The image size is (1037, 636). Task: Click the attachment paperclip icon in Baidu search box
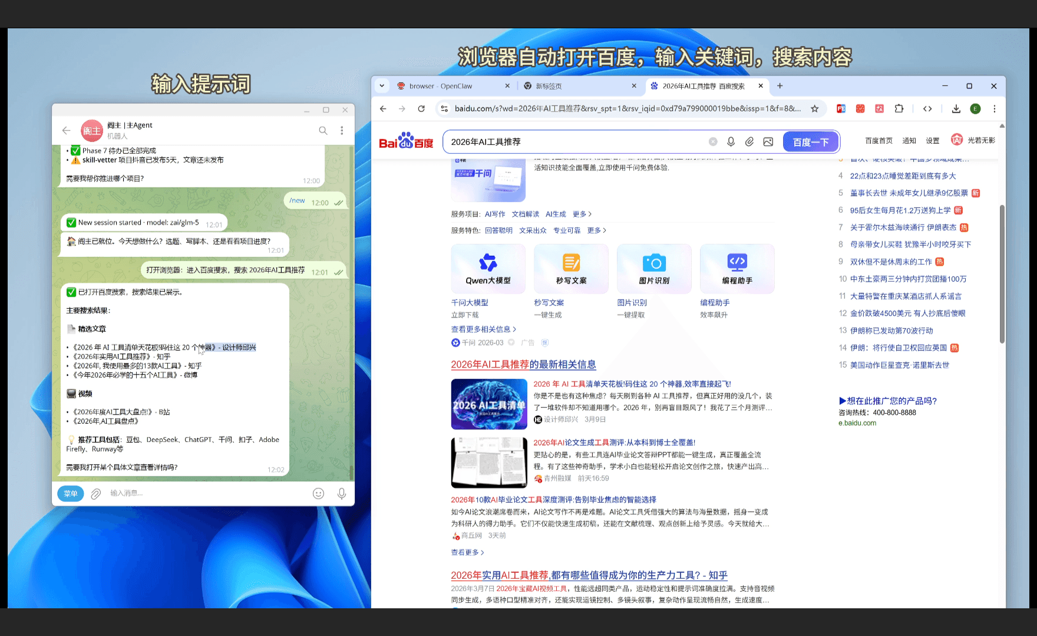(749, 141)
